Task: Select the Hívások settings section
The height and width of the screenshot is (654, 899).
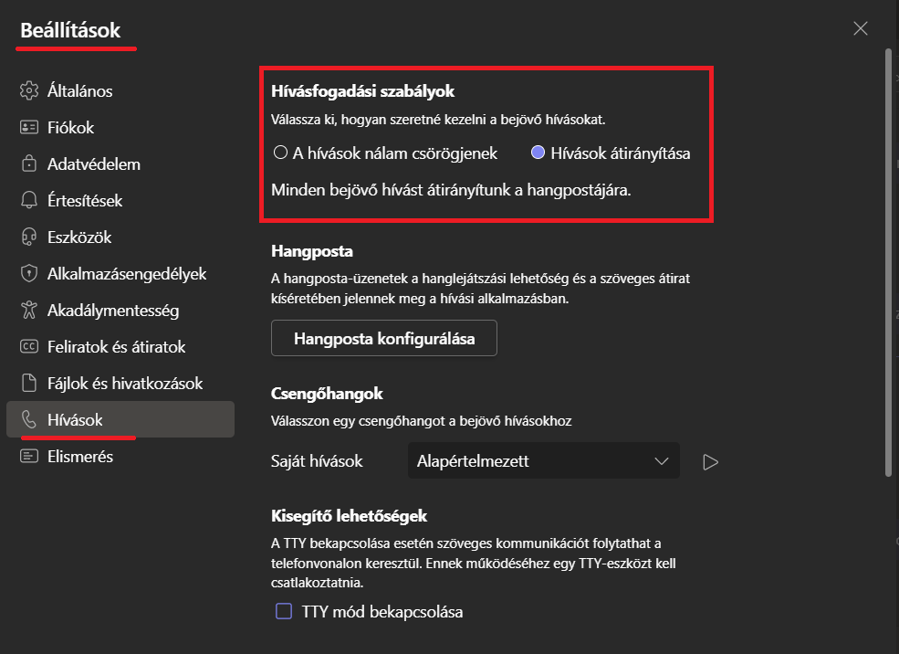Action: [x=120, y=419]
